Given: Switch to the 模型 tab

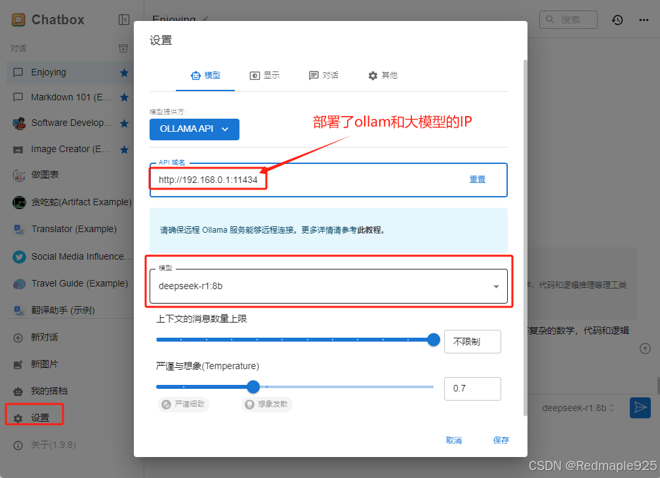Looking at the screenshot, I should pyautogui.click(x=205, y=75).
